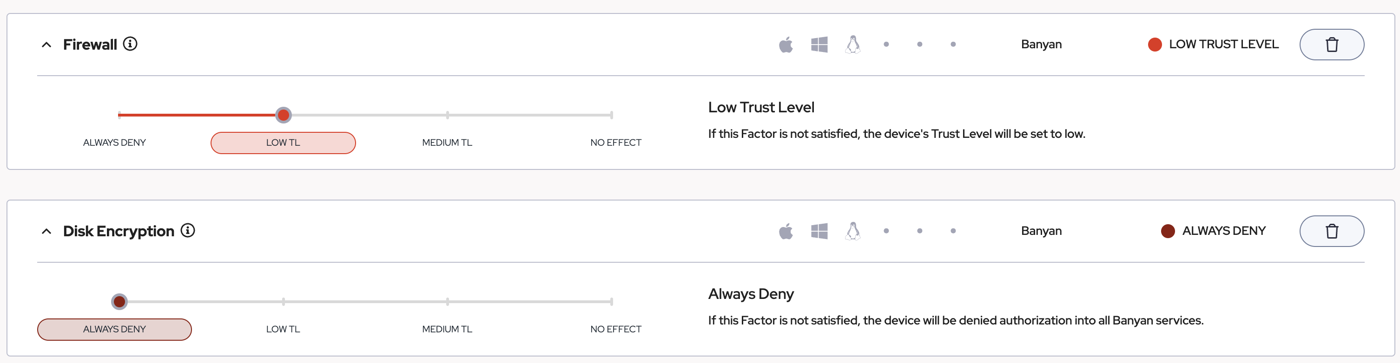Set Firewall to ALWAYS DENY
1400x363 pixels.
[x=114, y=143]
